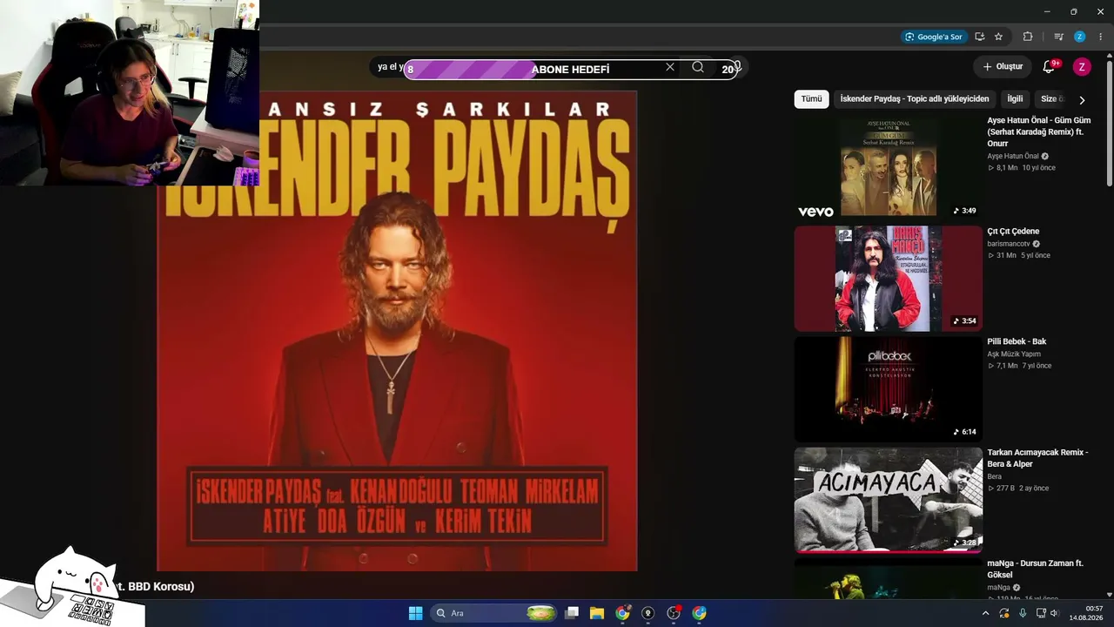
Task: Open OBS Studio from the taskbar
Action: pos(673,613)
